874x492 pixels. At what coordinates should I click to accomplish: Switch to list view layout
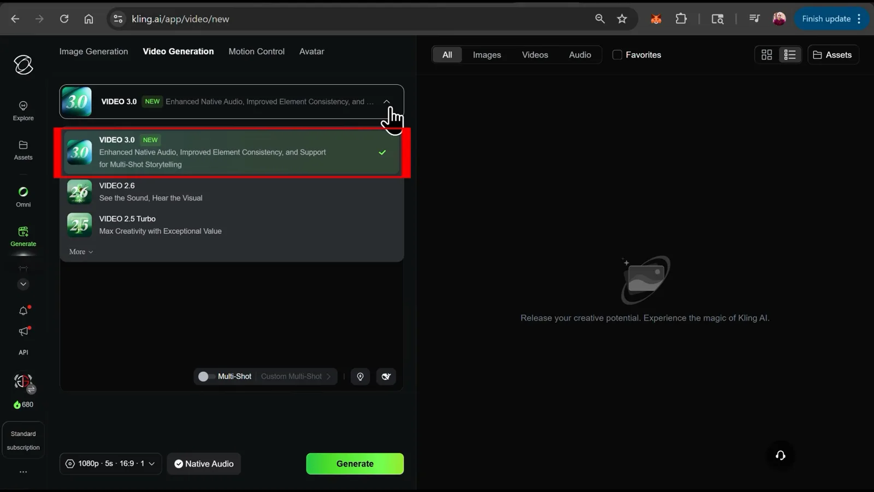pos(790,55)
